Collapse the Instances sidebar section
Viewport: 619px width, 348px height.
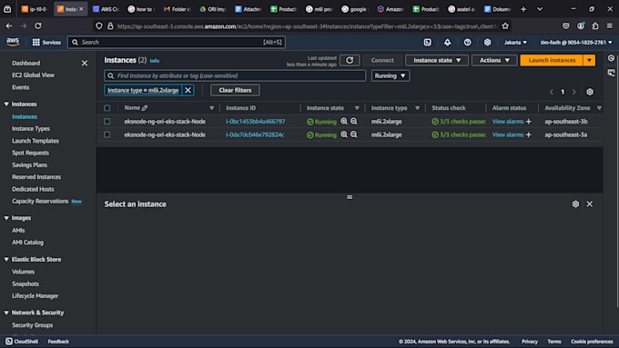pos(6,104)
